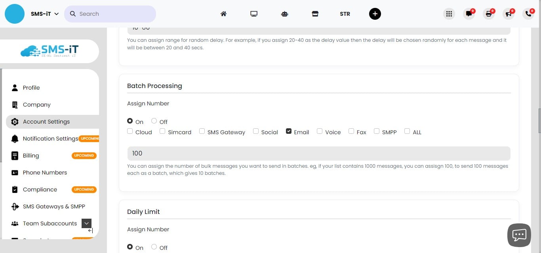
Task: Open the SMS-iT bot assistant icon
Action: click(284, 13)
